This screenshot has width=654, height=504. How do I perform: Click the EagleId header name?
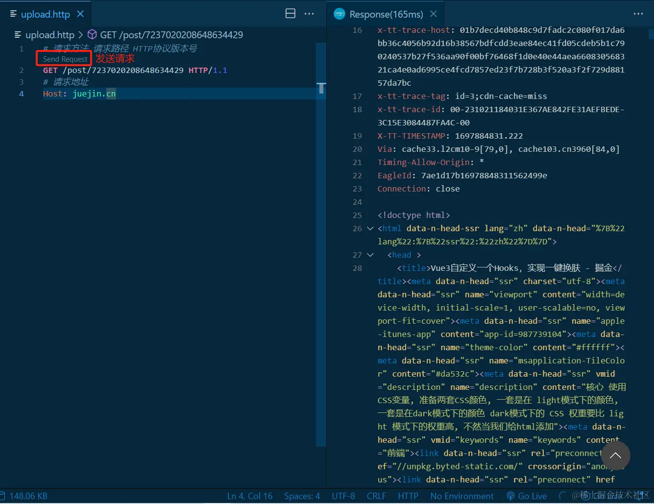click(394, 175)
